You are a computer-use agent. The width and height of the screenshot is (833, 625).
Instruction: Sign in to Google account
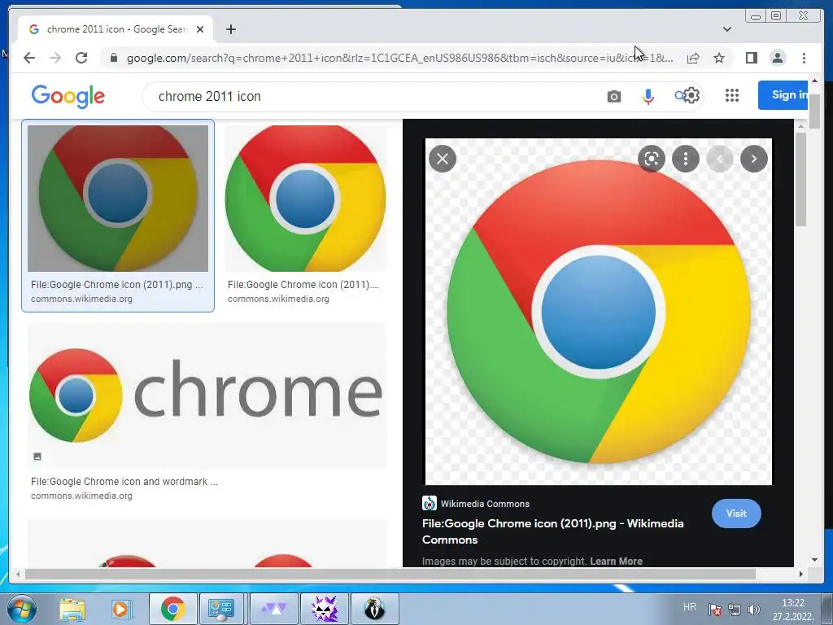click(783, 95)
